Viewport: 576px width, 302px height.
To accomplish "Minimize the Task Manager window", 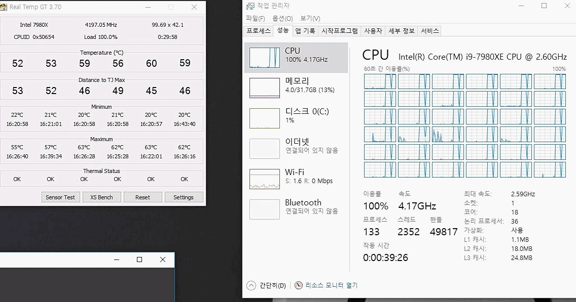I will tap(521, 6).
